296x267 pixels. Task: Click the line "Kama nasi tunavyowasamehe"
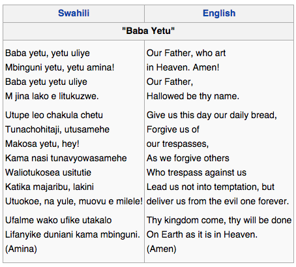[x=66, y=158]
